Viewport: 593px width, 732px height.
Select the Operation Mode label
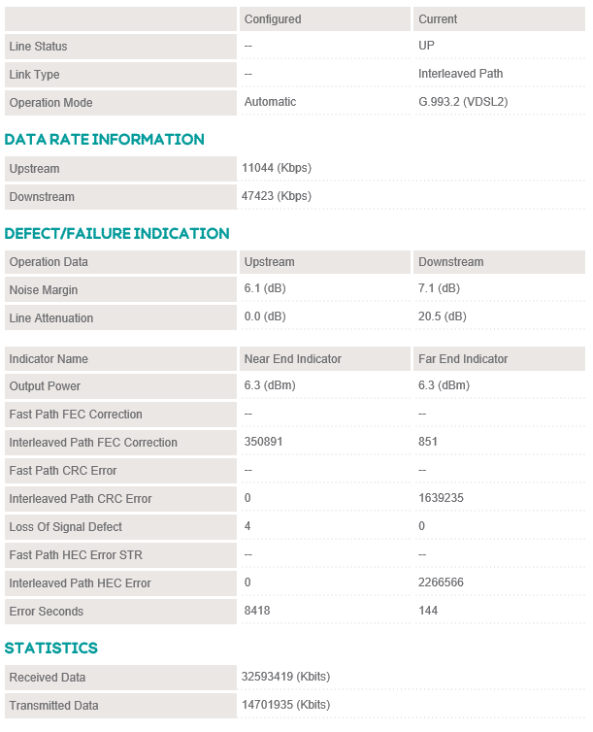click(50, 103)
